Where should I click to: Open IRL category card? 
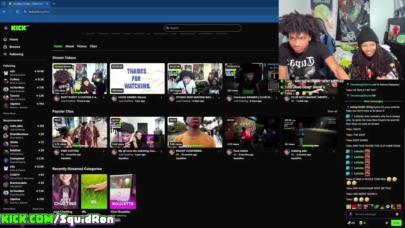coord(94,192)
